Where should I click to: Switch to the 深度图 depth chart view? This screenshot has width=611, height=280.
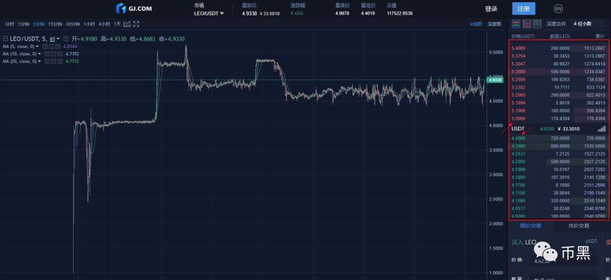tap(494, 24)
